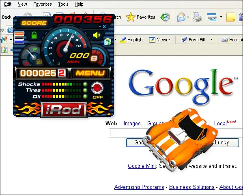Image resolution: width=243 pixels, height=195 pixels.
Task: Open the Images link on Google
Action: 132,123
